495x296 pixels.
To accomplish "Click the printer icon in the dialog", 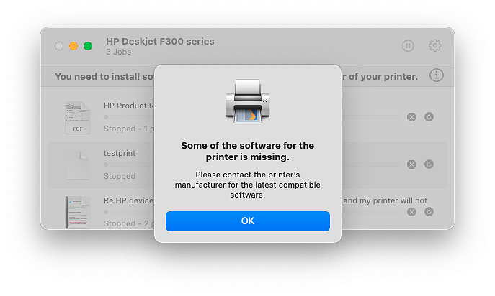I will click(247, 101).
